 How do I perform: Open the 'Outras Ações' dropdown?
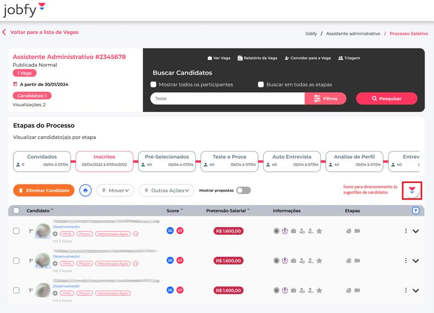(x=167, y=190)
